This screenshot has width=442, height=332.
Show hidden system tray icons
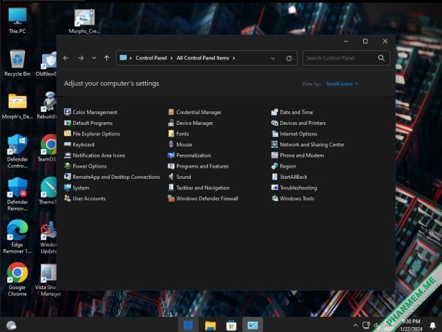(x=356, y=326)
